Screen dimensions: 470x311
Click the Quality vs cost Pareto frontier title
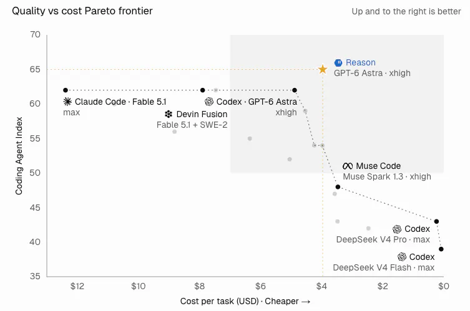click(82, 11)
